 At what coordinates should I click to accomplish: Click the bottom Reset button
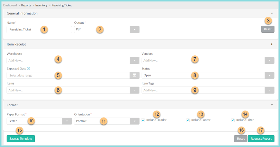tap(241, 139)
